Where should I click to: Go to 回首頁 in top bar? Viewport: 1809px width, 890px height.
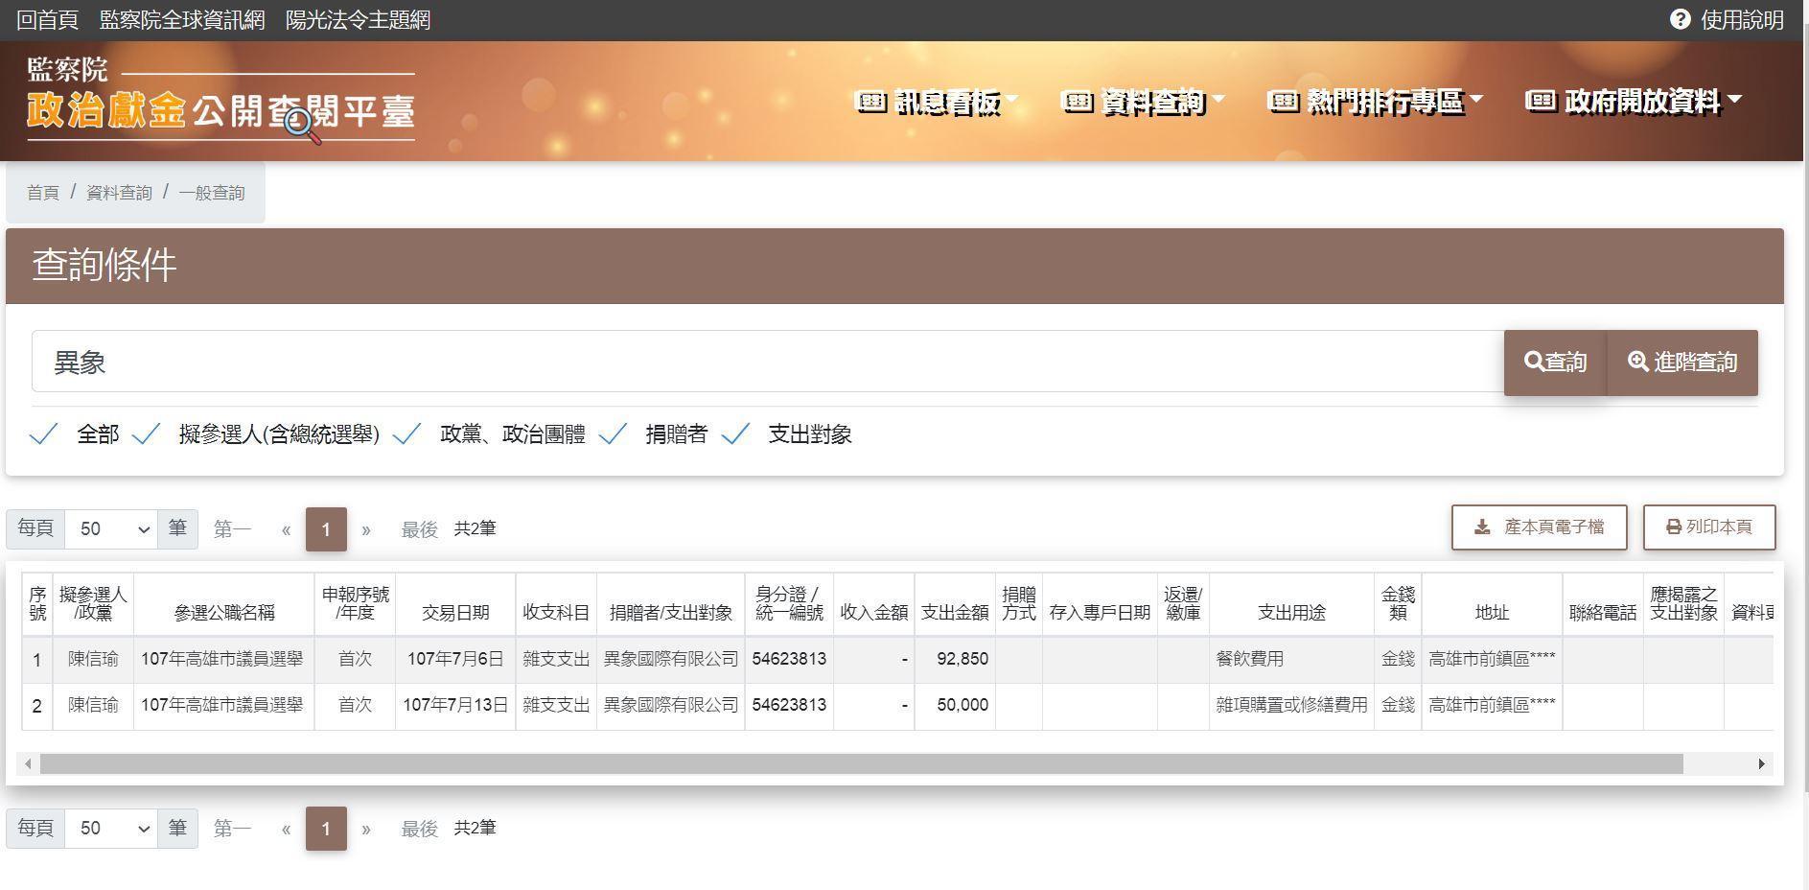click(47, 20)
